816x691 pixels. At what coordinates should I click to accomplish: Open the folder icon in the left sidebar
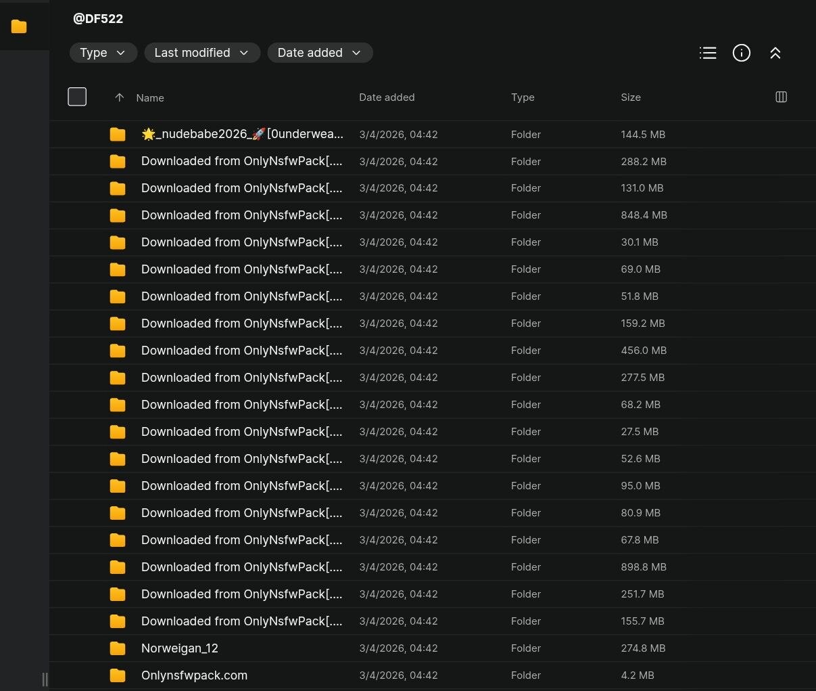(19, 26)
